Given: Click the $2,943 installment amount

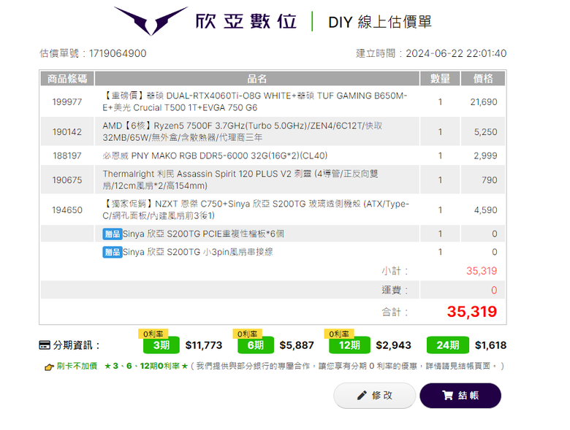Looking at the screenshot, I should click(393, 345).
